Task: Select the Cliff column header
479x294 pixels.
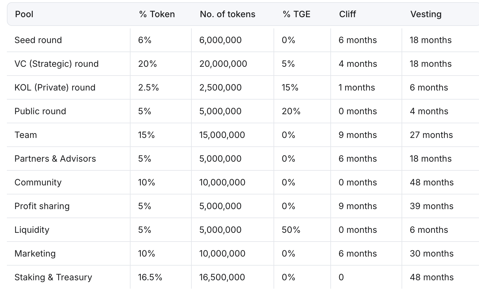Action: coord(348,14)
